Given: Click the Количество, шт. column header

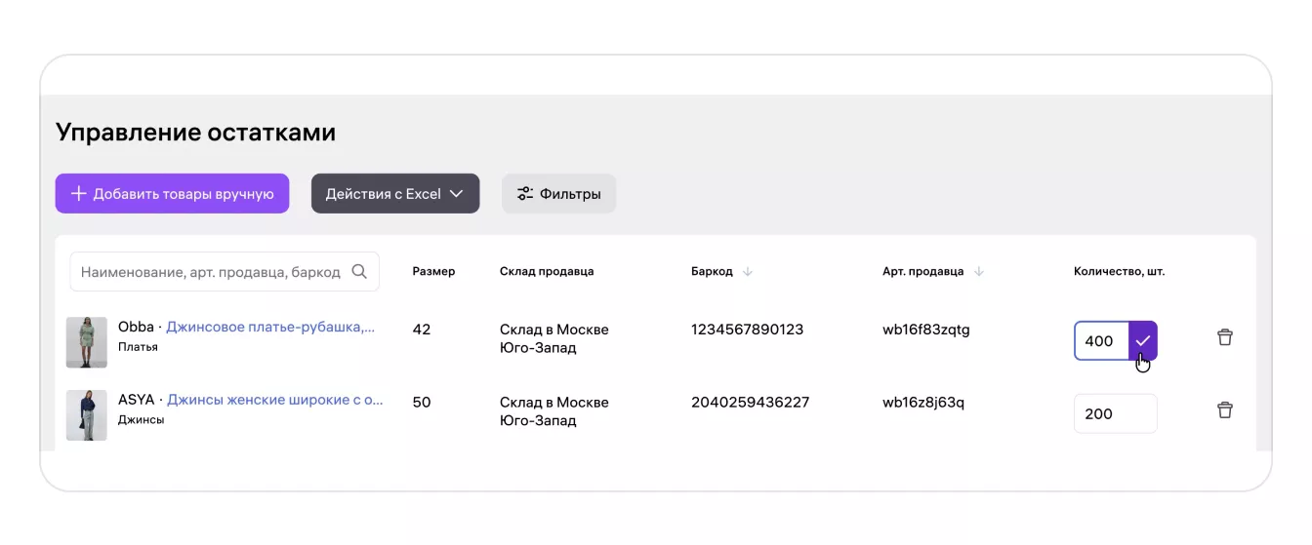Looking at the screenshot, I should pos(1119,272).
